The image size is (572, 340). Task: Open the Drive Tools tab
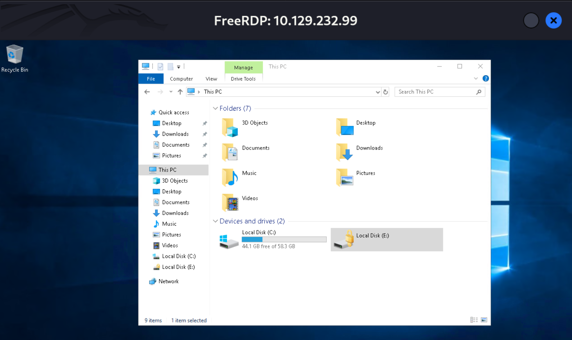pyautogui.click(x=243, y=79)
